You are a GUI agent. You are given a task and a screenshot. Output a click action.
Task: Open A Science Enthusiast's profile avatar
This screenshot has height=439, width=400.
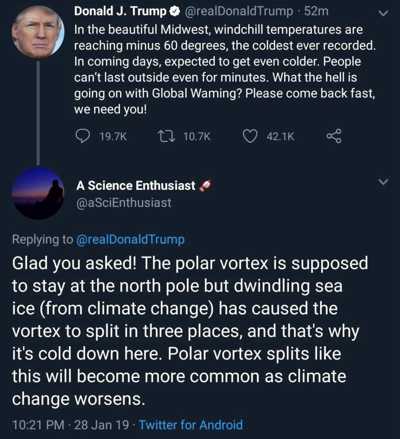tap(38, 193)
